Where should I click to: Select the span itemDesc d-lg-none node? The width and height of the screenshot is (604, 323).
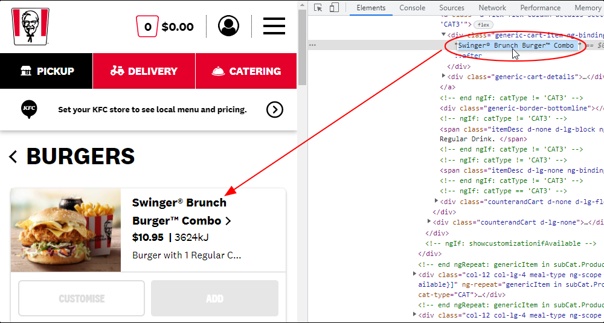522,170
